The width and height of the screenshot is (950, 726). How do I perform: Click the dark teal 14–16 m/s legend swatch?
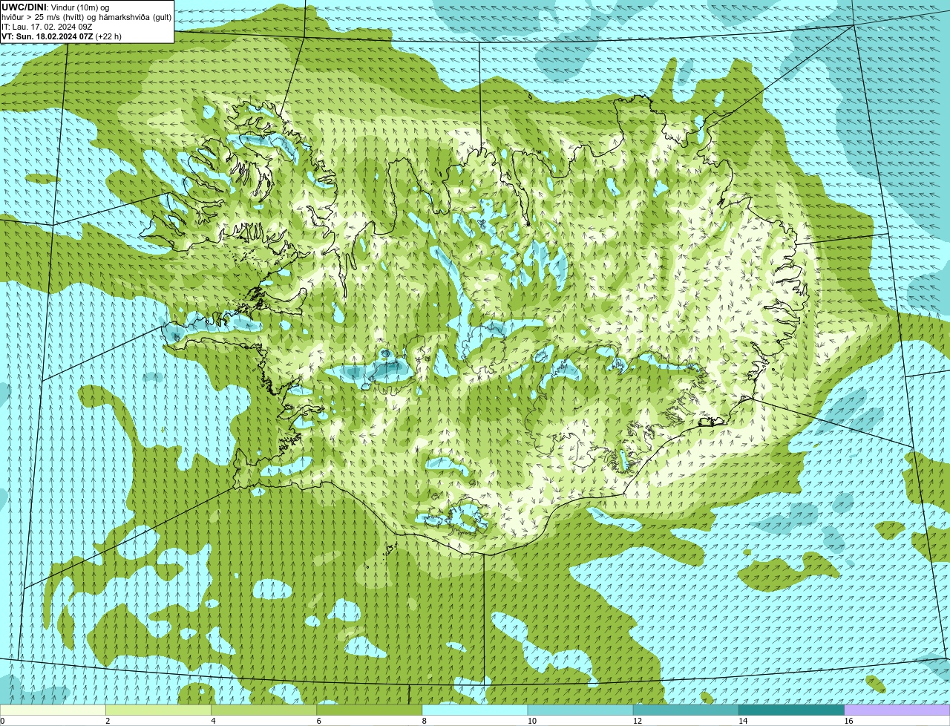click(792, 710)
